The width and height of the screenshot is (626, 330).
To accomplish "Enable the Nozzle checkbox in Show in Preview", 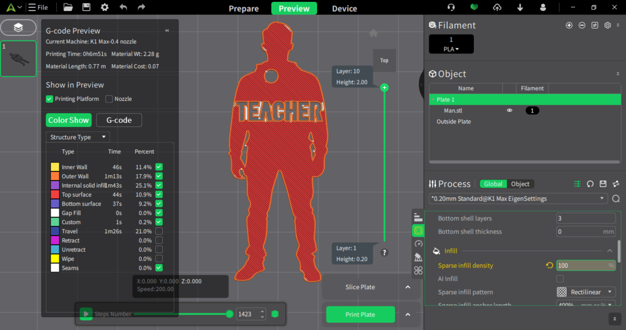I will pyautogui.click(x=109, y=99).
